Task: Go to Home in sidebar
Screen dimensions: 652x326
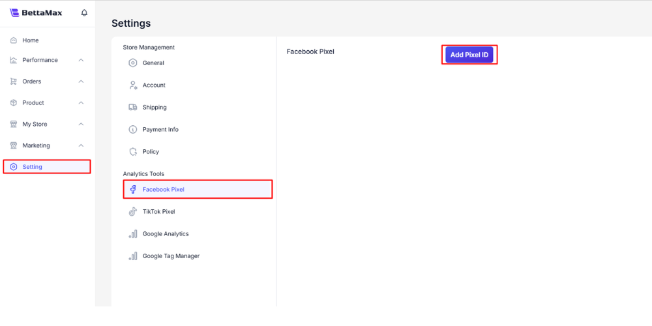Action: click(x=31, y=40)
